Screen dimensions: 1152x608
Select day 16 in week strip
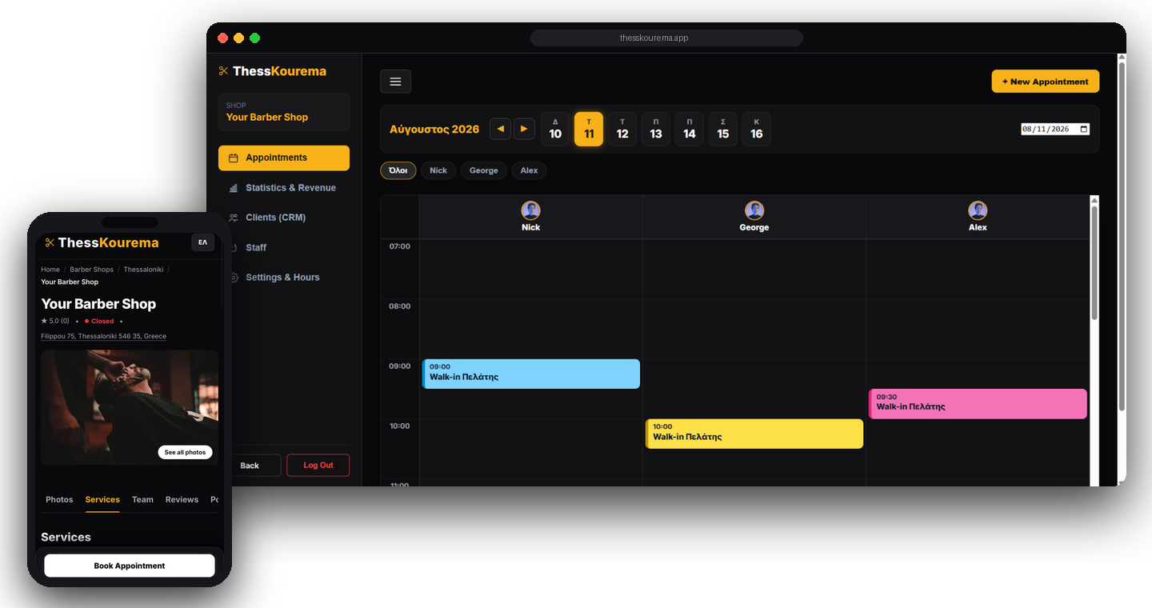click(757, 129)
